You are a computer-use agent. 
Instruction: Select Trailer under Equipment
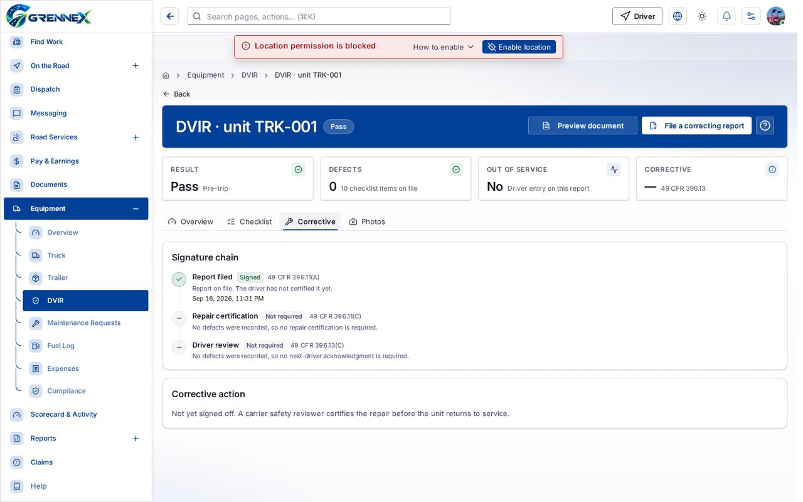(x=85, y=278)
